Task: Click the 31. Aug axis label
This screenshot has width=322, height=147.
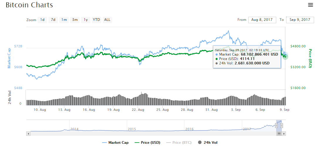Action: click(x=211, y=110)
